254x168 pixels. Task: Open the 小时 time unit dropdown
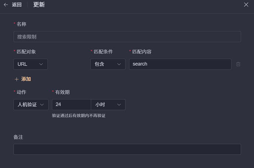tap(108, 104)
